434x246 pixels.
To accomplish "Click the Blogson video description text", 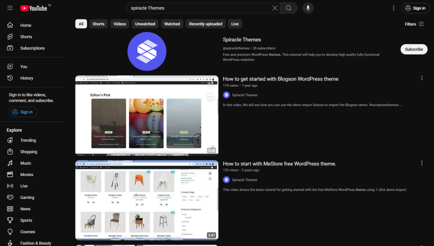I will [x=312, y=105].
